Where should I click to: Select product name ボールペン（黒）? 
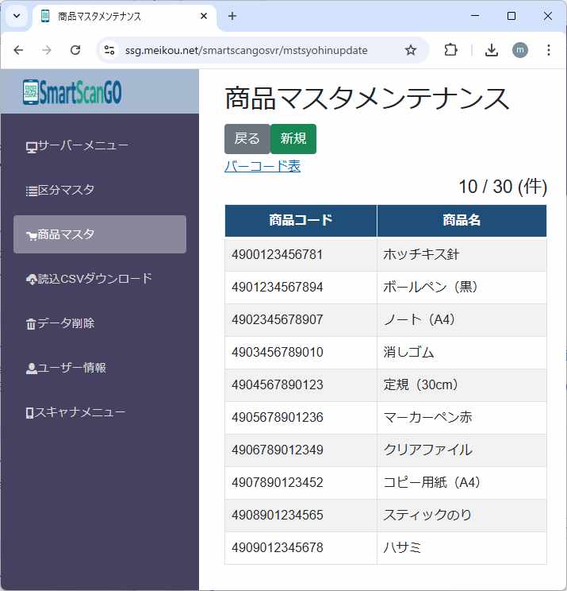[x=431, y=288]
